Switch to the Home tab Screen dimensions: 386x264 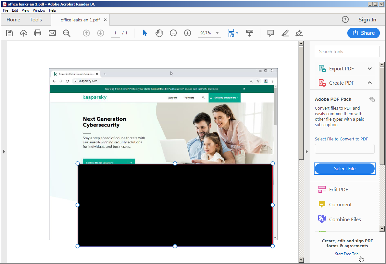tap(13, 20)
